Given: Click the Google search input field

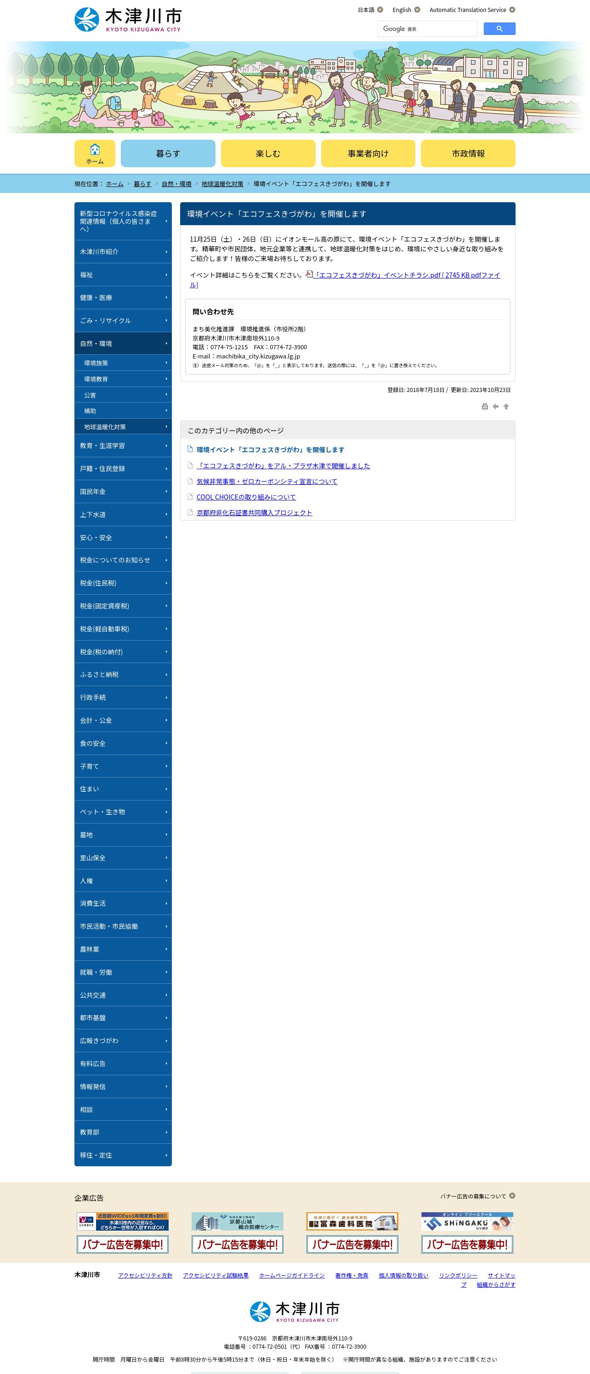Looking at the screenshot, I should (427, 29).
